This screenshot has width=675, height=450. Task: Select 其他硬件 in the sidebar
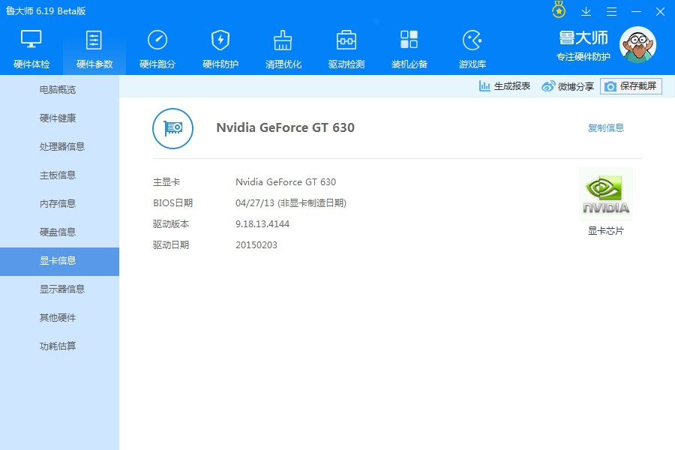59,317
